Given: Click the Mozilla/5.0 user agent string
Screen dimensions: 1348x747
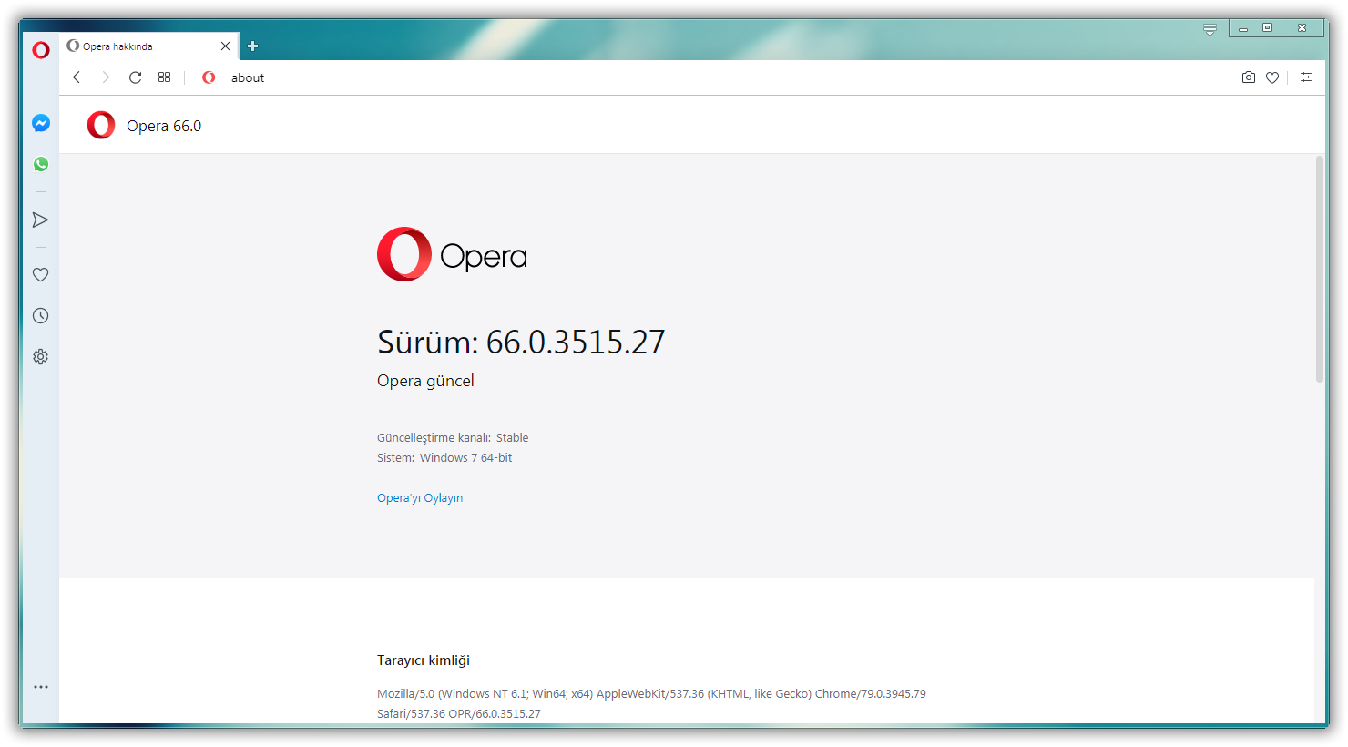Looking at the screenshot, I should [651, 703].
